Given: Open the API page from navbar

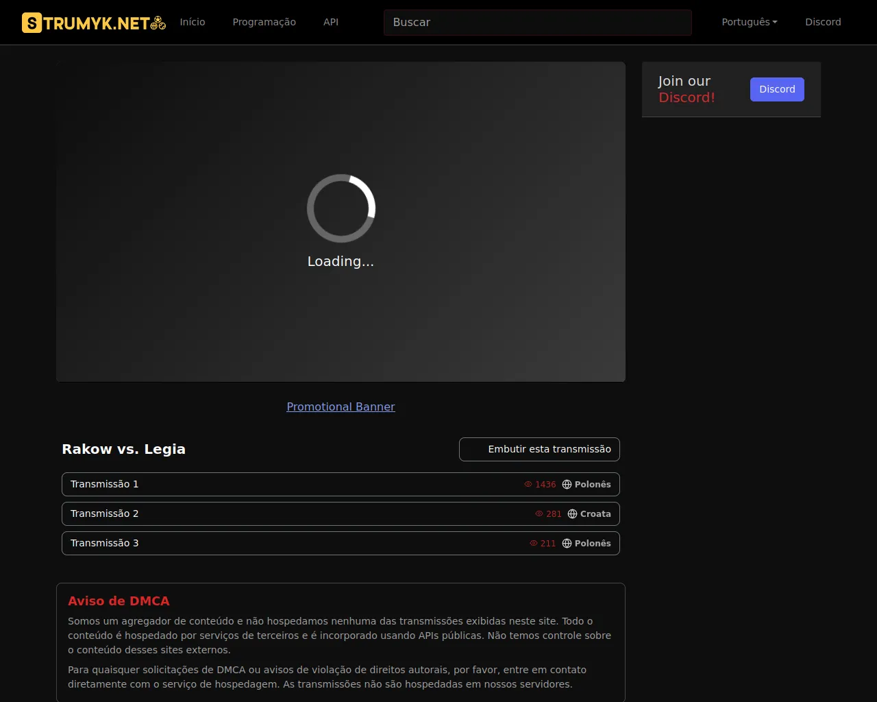Looking at the screenshot, I should (x=331, y=22).
